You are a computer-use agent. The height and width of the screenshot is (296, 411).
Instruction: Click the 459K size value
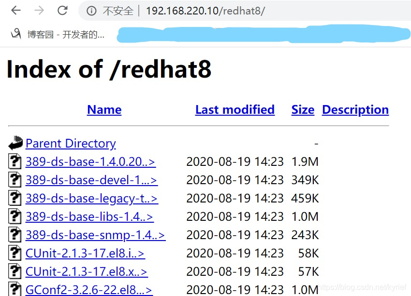[305, 198]
